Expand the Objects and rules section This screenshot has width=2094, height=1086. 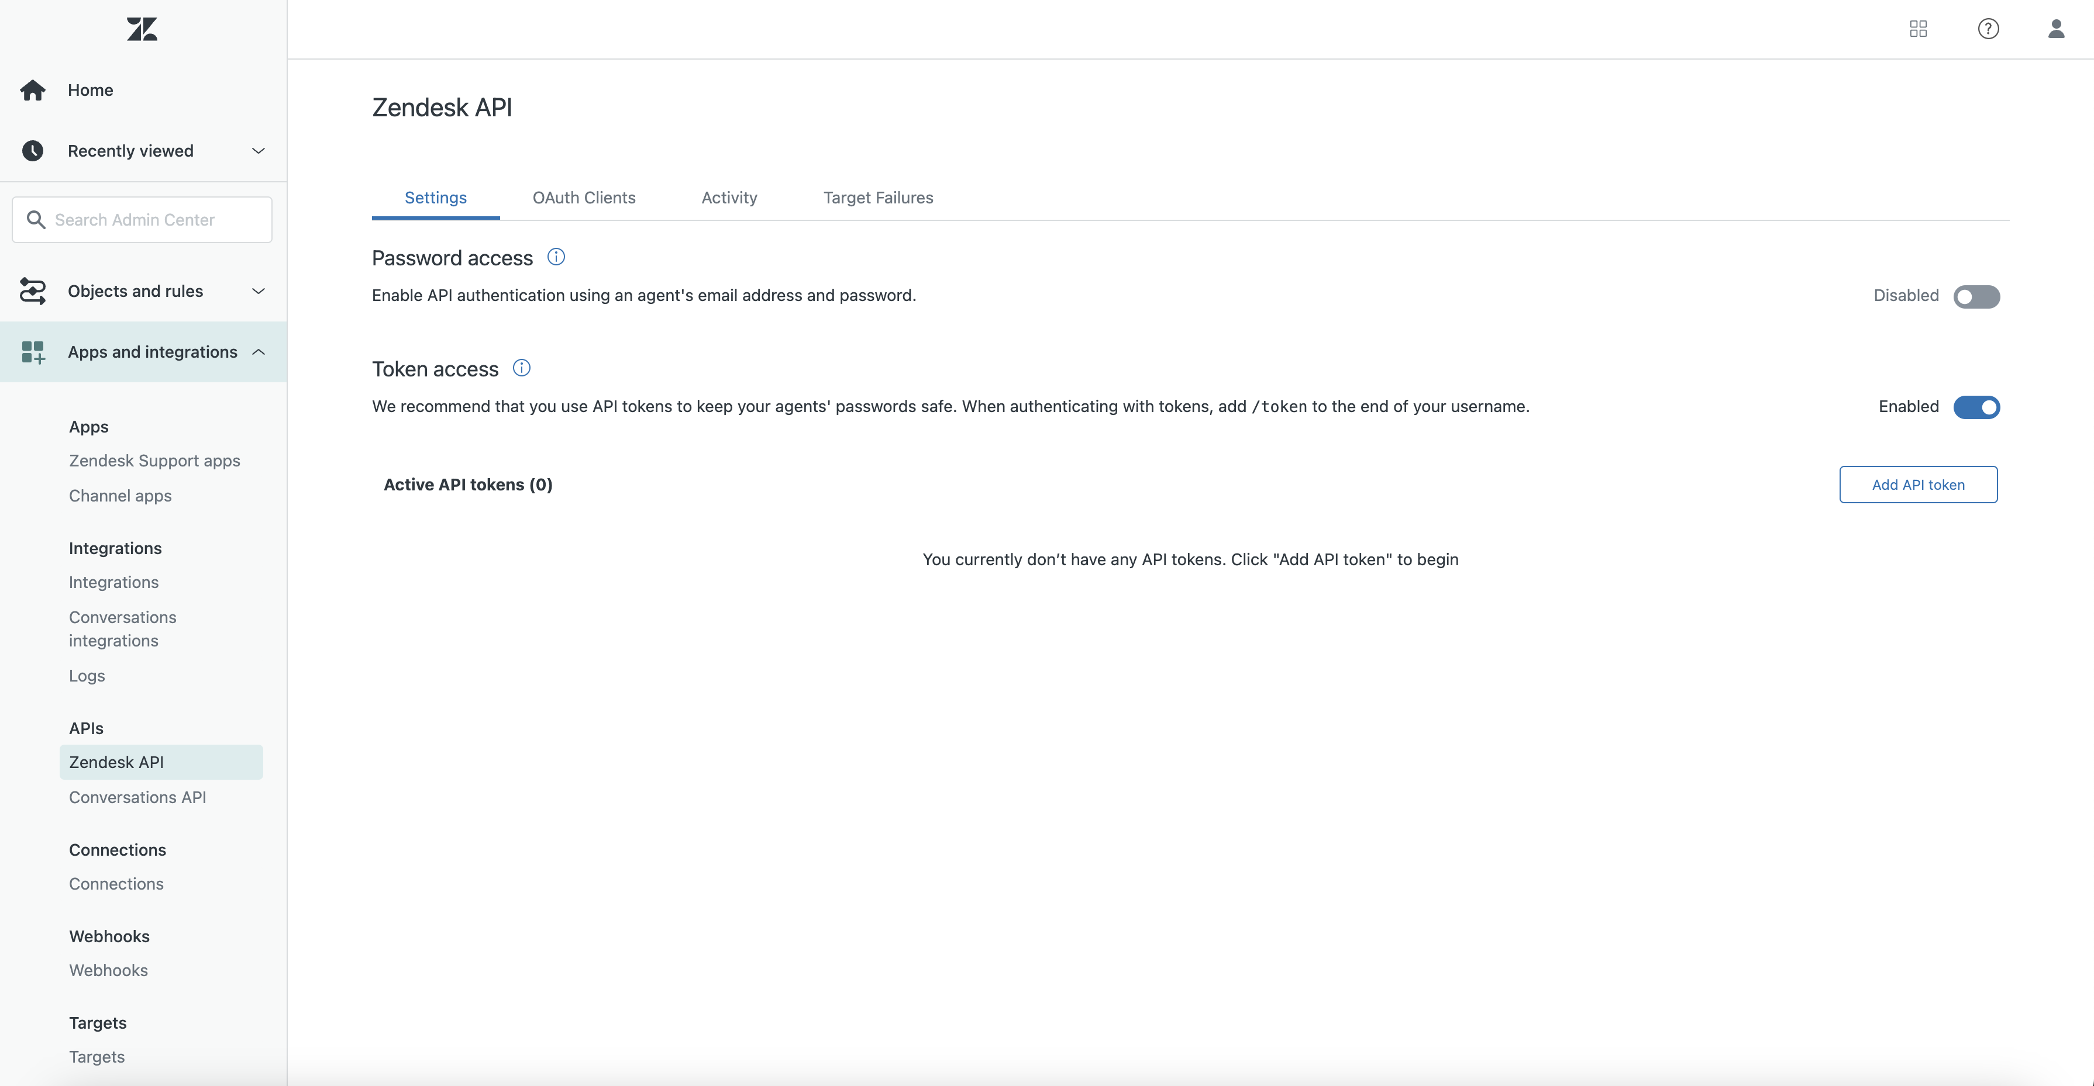click(x=259, y=291)
